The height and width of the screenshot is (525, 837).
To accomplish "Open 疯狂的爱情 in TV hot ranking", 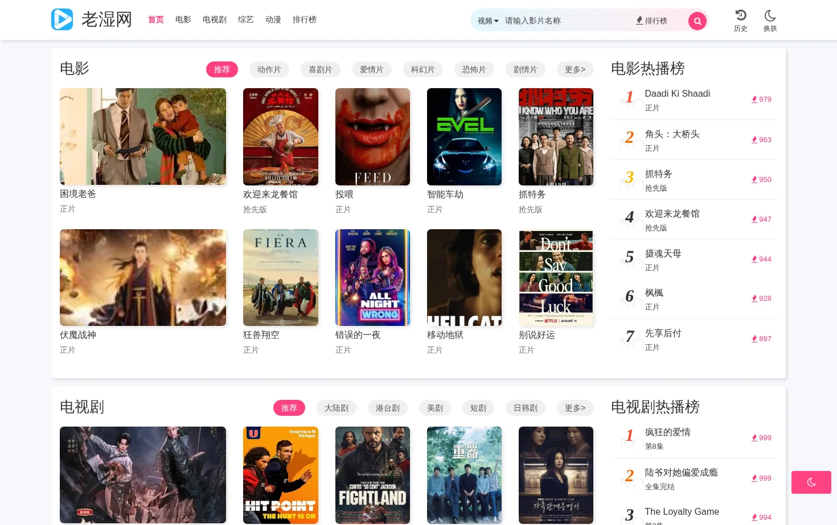I will [x=667, y=432].
